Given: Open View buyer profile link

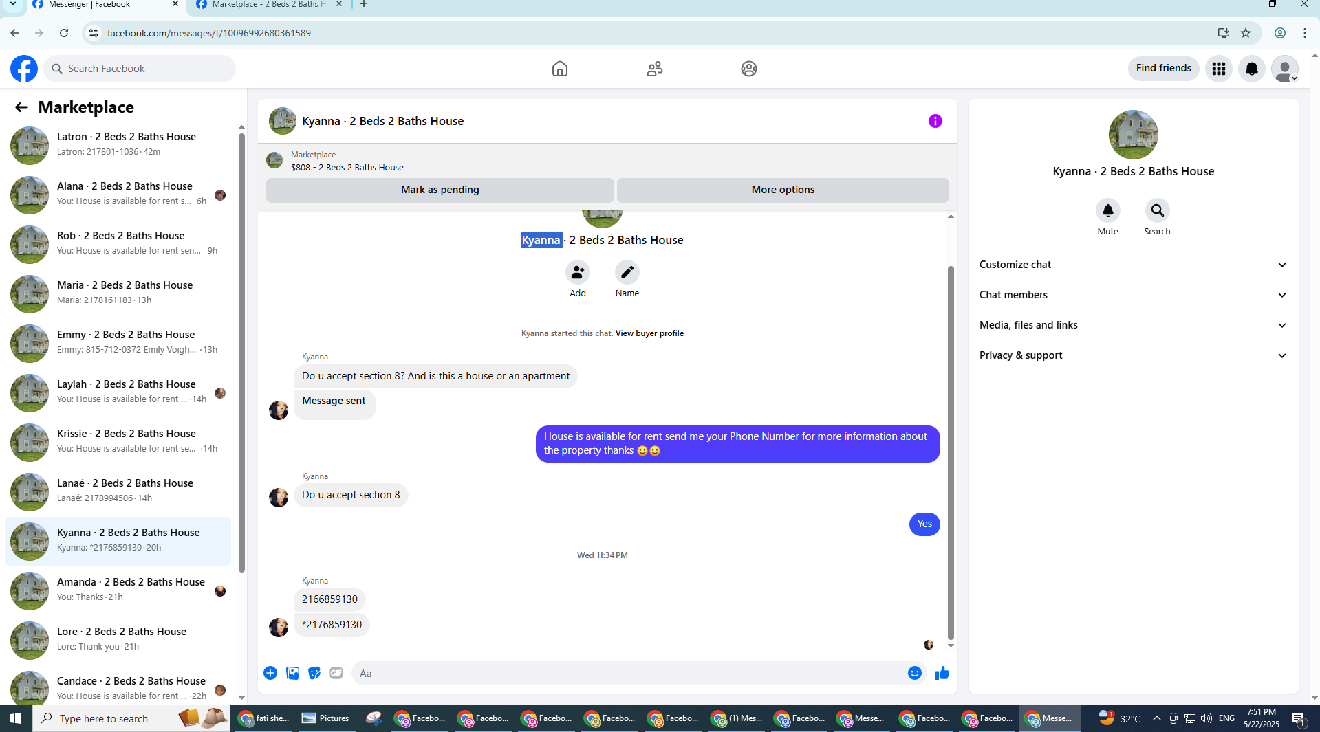Looking at the screenshot, I should pyautogui.click(x=649, y=333).
